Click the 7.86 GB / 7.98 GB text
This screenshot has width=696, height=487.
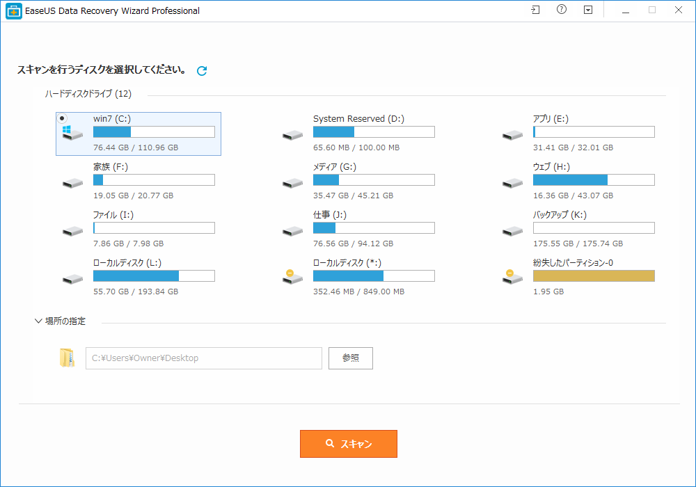point(128,243)
